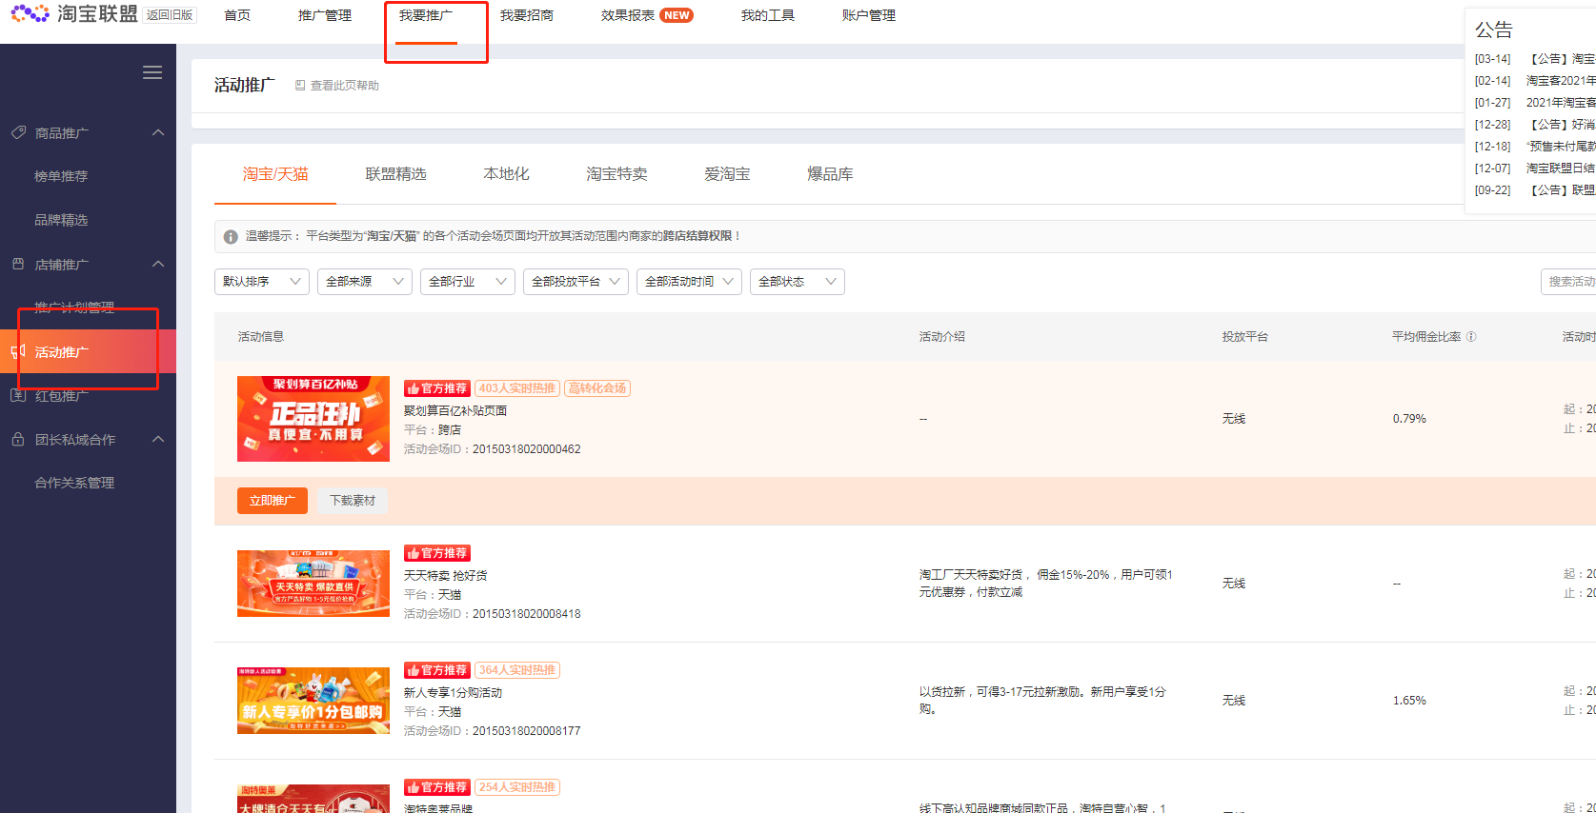Click the 天天特卖 爆款直供 activity thumbnail
The image size is (1596, 813).
(x=313, y=584)
